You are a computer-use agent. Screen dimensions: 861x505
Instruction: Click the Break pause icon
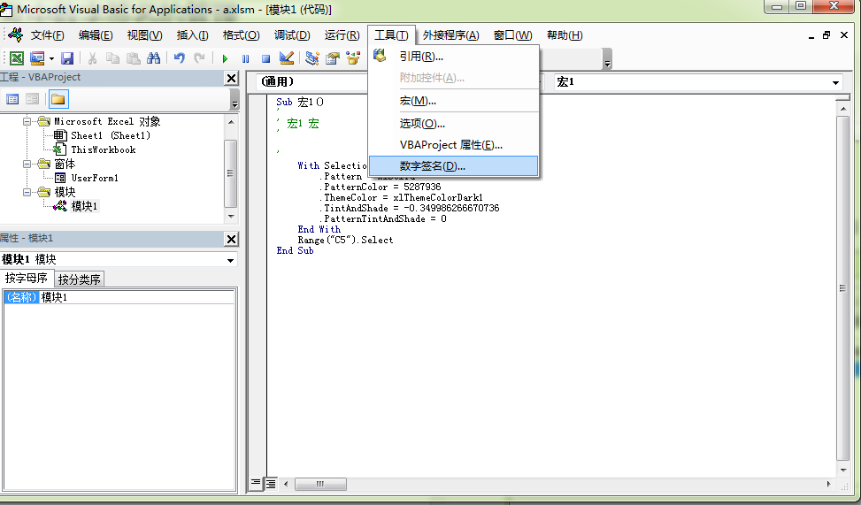click(245, 58)
